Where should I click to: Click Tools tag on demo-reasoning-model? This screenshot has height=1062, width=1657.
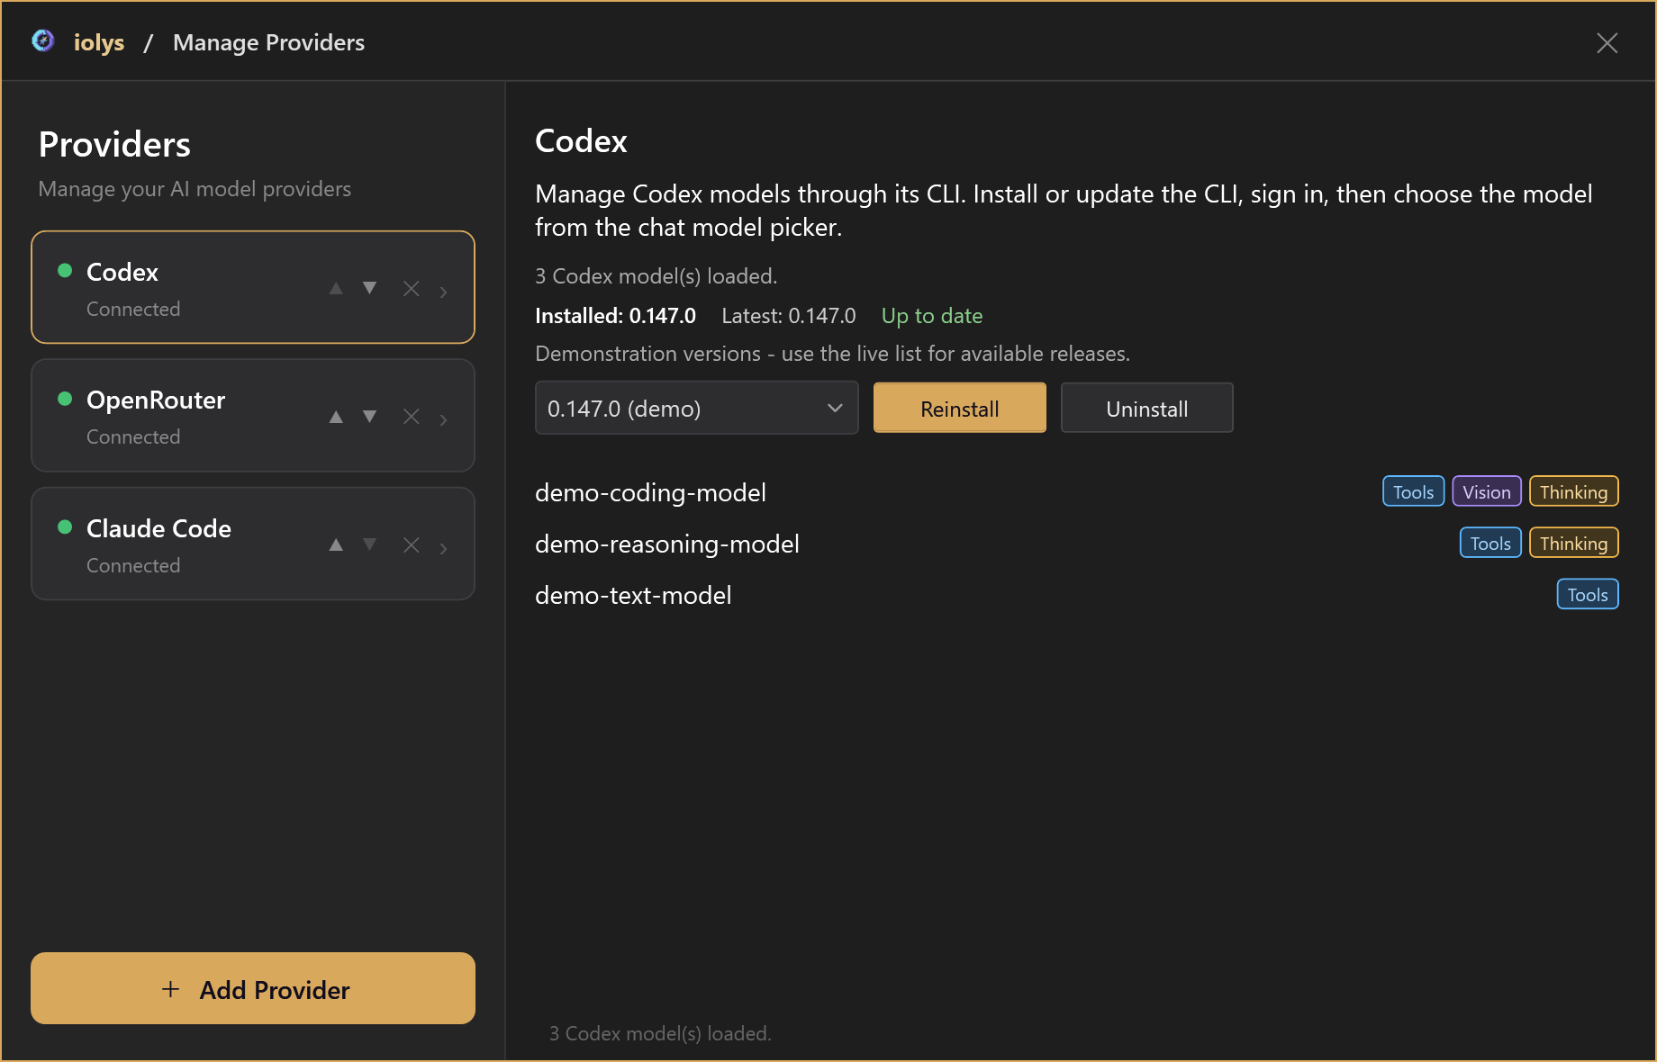1490,543
